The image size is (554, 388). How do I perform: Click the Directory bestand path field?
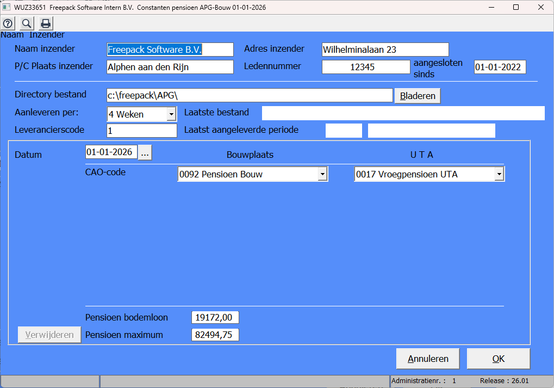249,95
